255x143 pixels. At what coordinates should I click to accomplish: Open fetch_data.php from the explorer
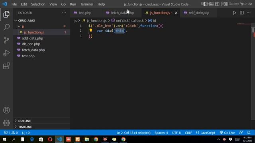click(33, 50)
